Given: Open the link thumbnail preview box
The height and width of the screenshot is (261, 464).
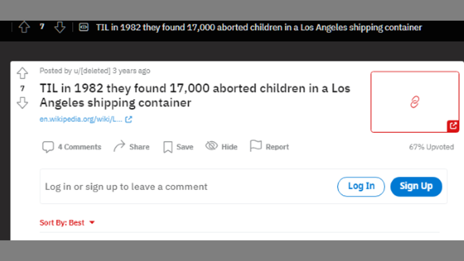Looking at the screenshot, I should pyautogui.click(x=415, y=102).
